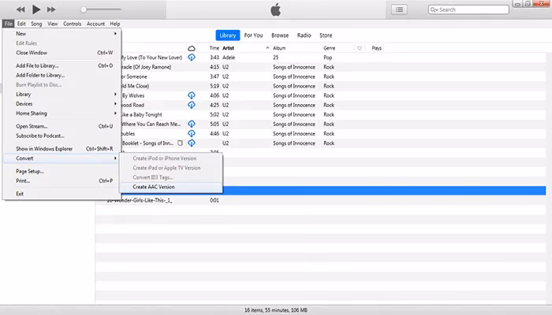Click the heart (Love) column header

[x=360, y=48]
